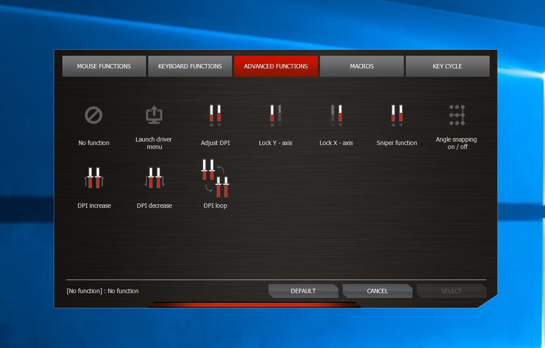The height and width of the screenshot is (348, 545).
Task: Select the Sniper function icon
Action: (x=397, y=115)
